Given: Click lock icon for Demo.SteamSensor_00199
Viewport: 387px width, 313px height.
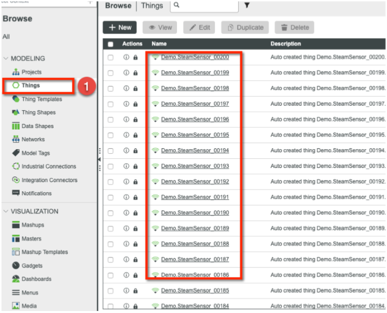Looking at the screenshot, I should tap(136, 73).
